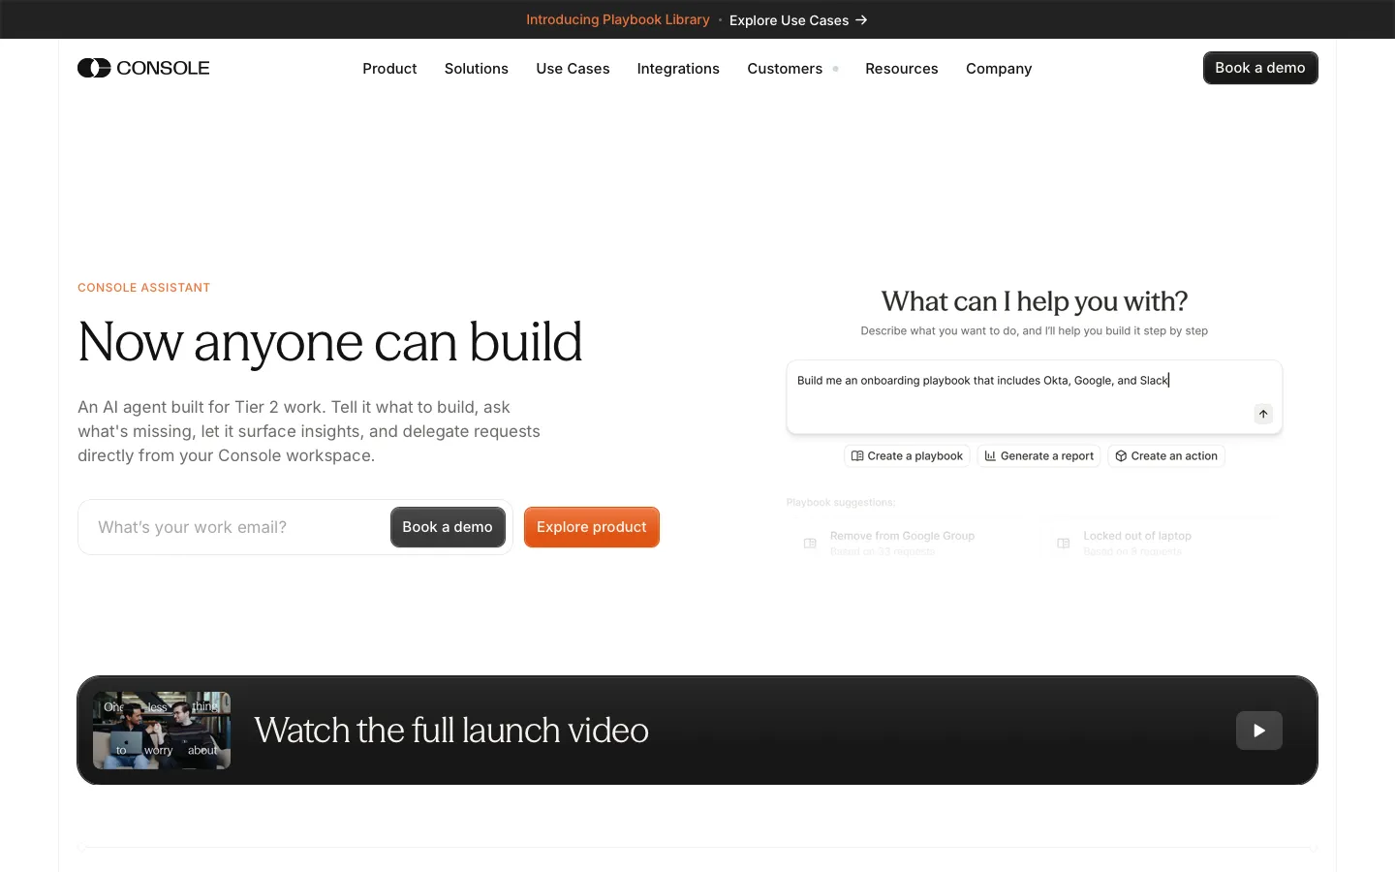This screenshot has height=872, width=1395.
Task: Select the Generate a report chip
Action: coord(1038,456)
